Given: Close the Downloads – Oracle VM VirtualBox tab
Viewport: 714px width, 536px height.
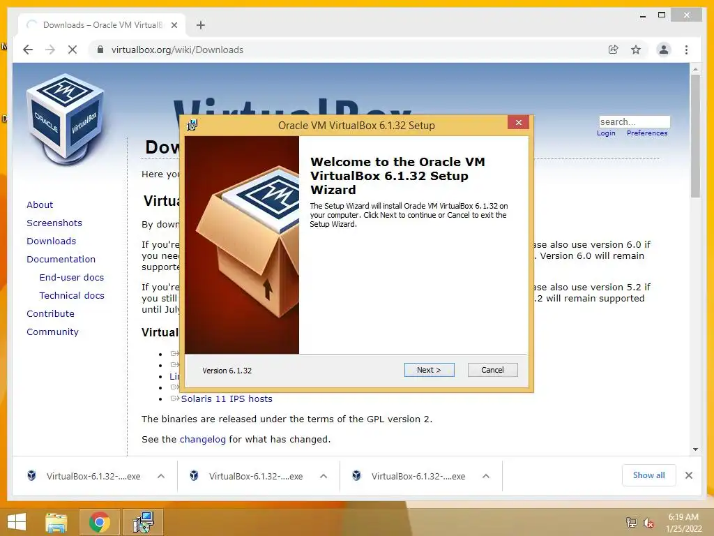Looking at the screenshot, I should tap(174, 25).
